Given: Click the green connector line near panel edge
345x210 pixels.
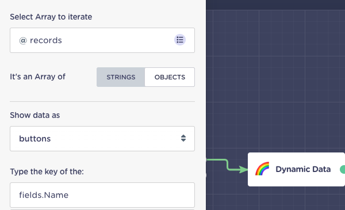Looking at the screenshot, I should coord(217,160).
